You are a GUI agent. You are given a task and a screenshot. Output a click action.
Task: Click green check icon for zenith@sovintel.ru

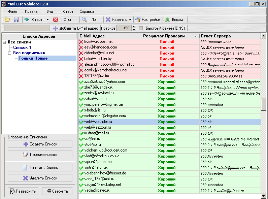pyautogui.click(x=81, y=93)
